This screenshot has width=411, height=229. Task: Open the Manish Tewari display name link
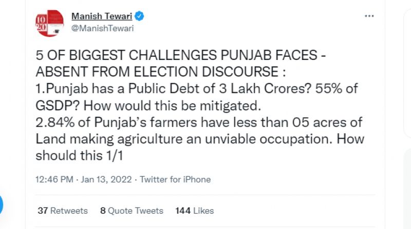tap(102, 16)
